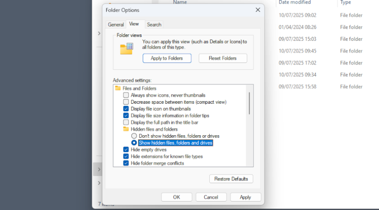Click the Reset Folders button
379x210 pixels.
(x=223, y=58)
